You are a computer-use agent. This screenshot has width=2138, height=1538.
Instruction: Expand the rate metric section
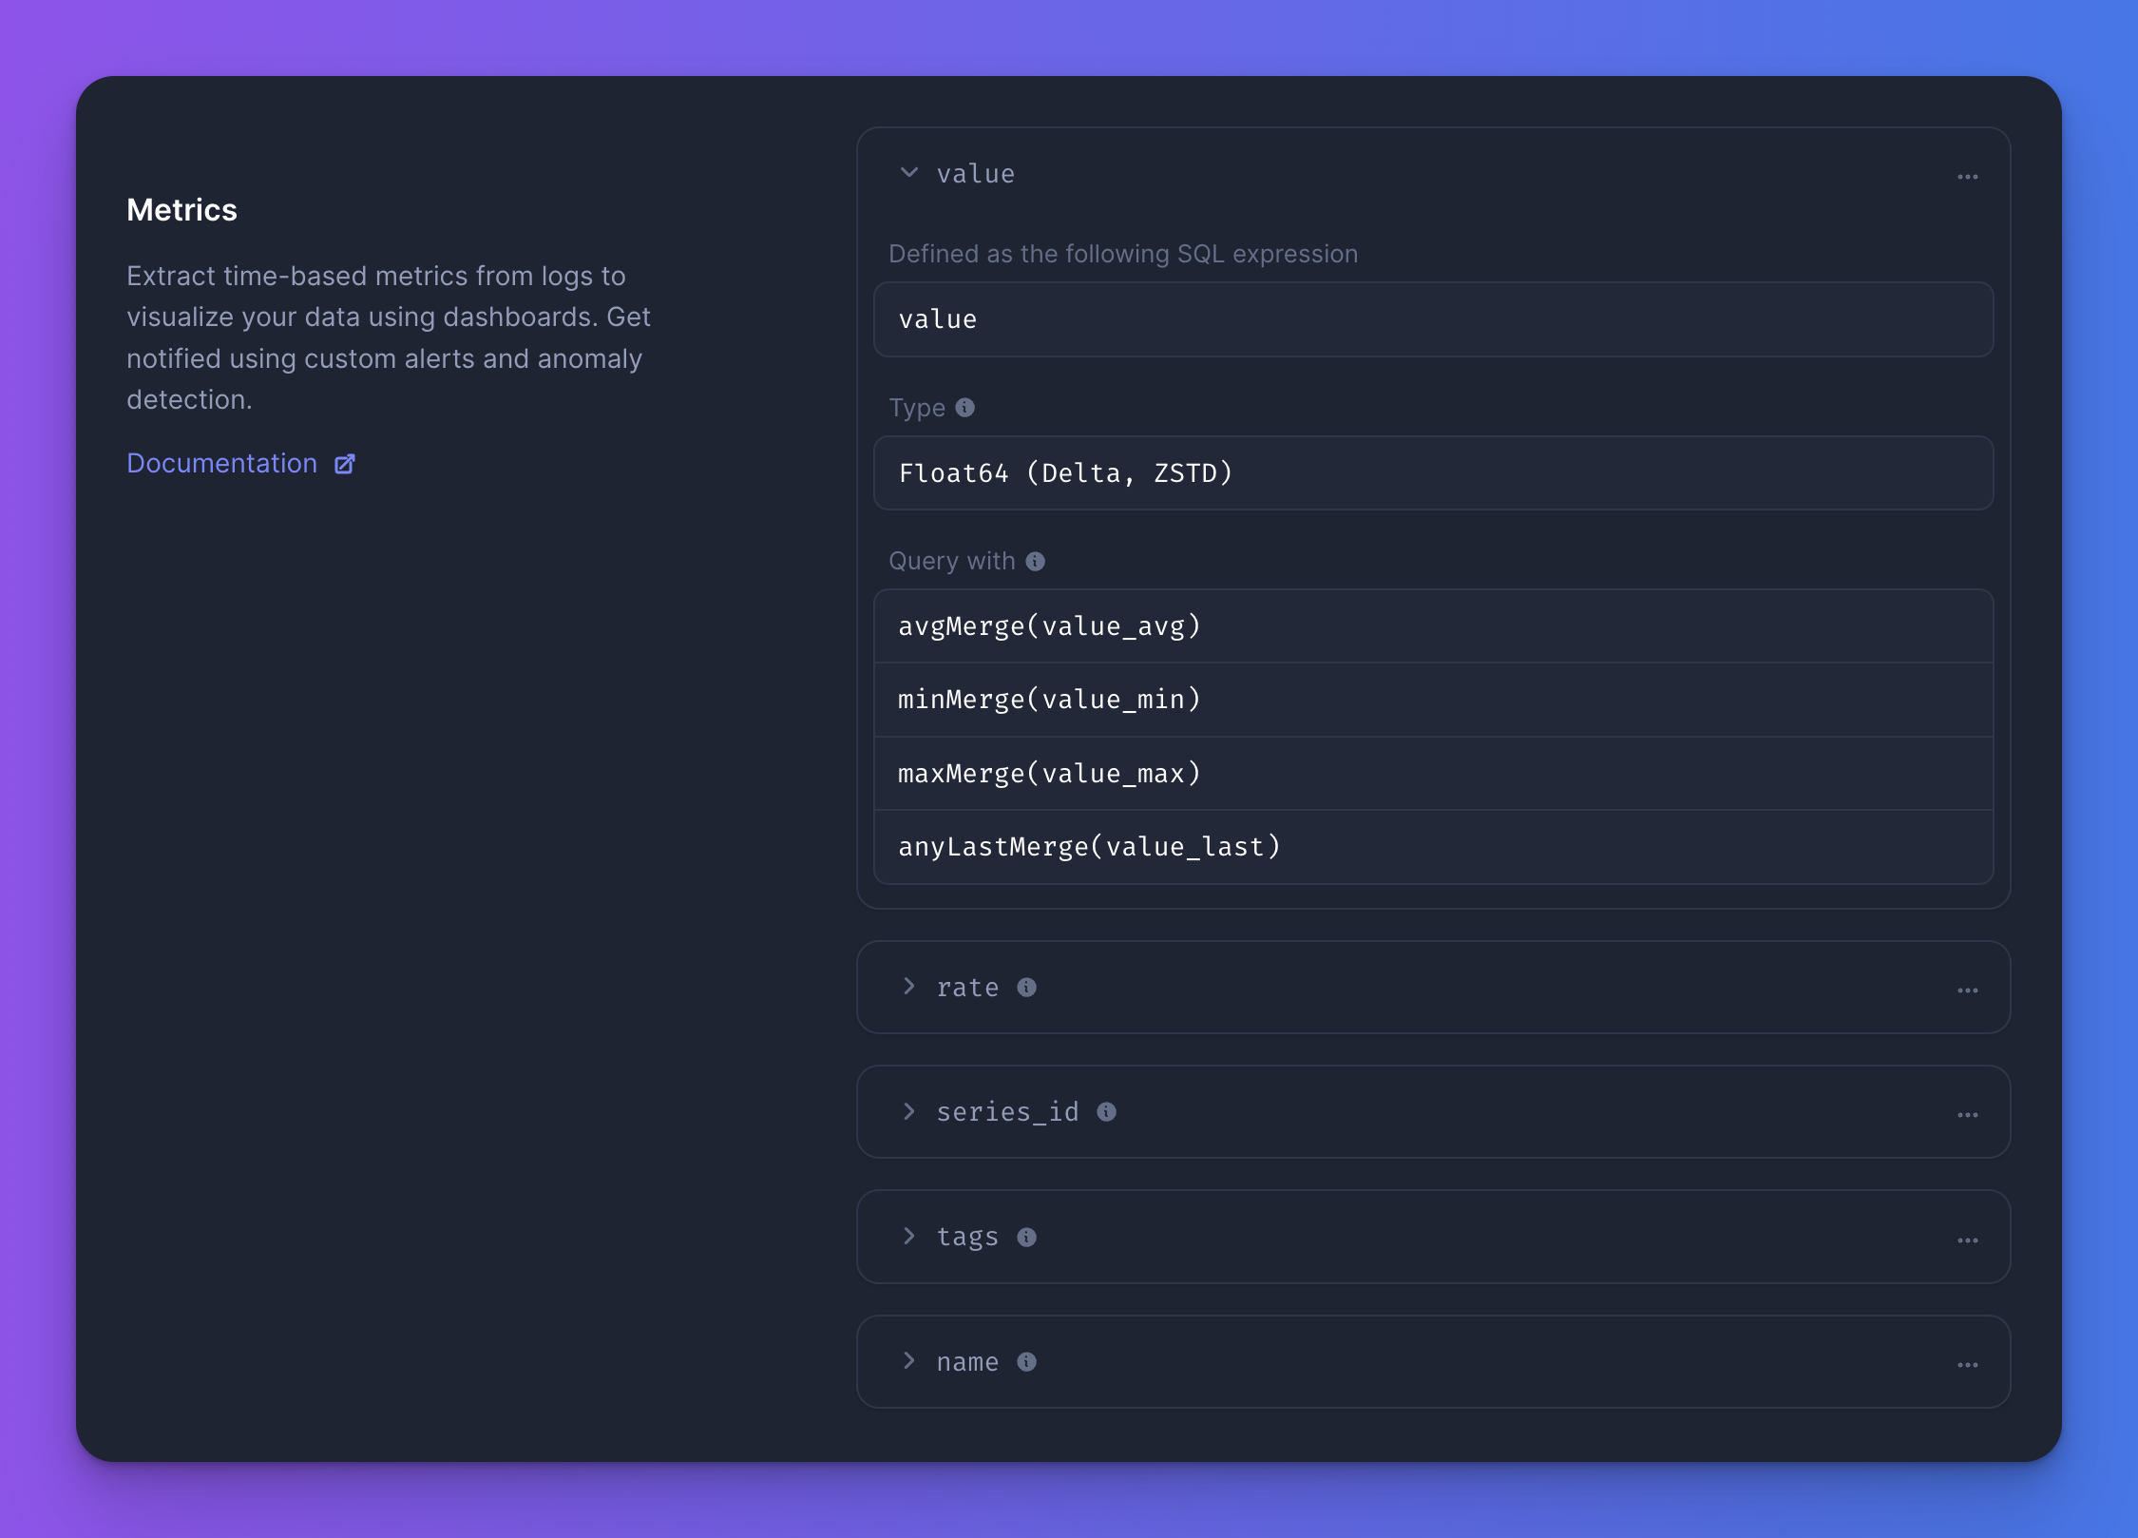pos(909,987)
